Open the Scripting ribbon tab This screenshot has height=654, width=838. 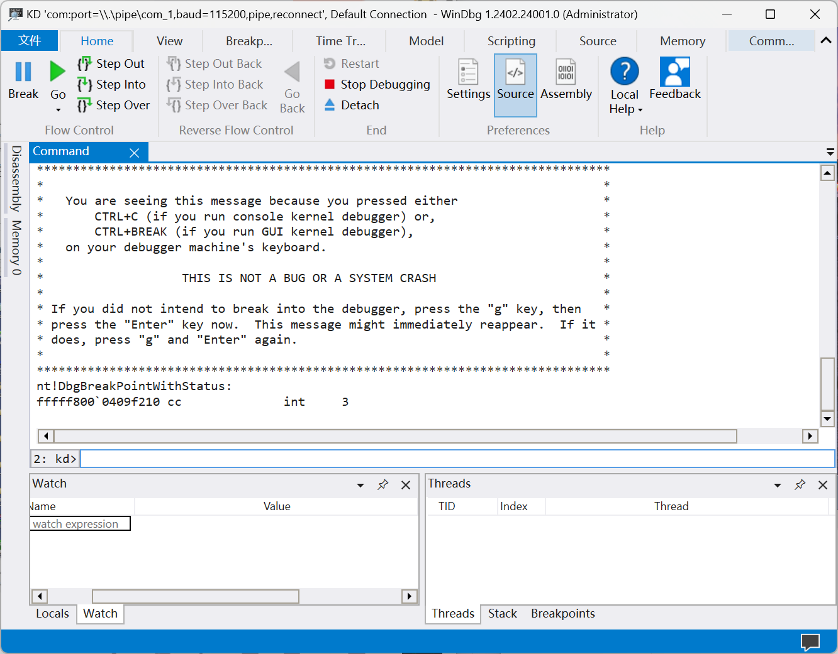(511, 41)
